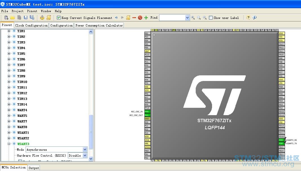Click the PA13 pin on chip
Viewport: 301px width, 171px height.
(x=281, y=44)
